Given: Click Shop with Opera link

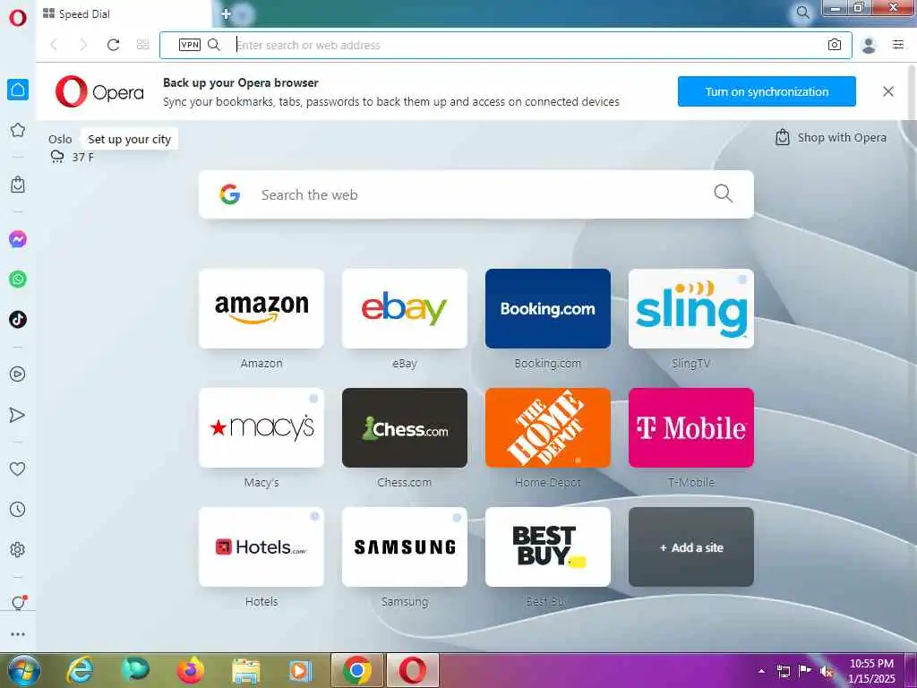Looking at the screenshot, I should [x=830, y=137].
